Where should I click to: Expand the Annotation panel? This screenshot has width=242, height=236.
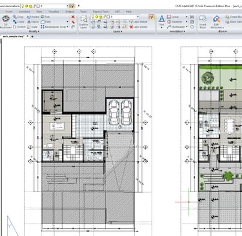(177, 32)
